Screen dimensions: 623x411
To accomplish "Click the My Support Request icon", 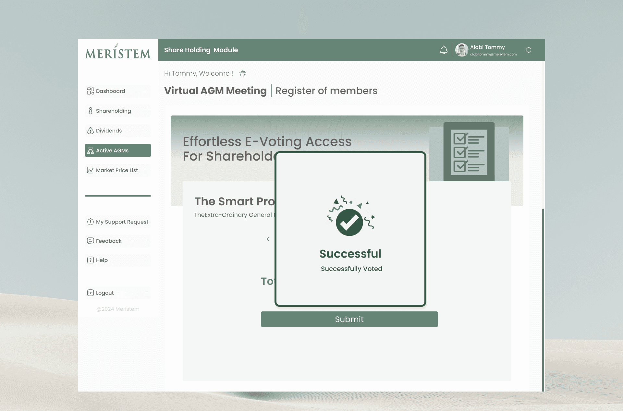I will pyautogui.click(x=90, y=222).
